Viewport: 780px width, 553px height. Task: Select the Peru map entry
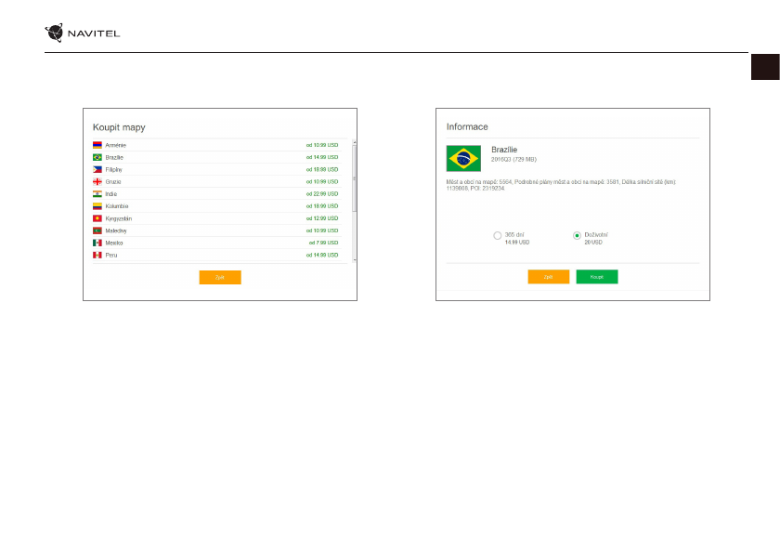click(111, 254)
